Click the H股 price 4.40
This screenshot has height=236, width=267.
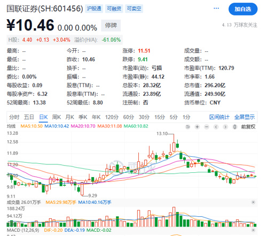(x=27, y=40)
